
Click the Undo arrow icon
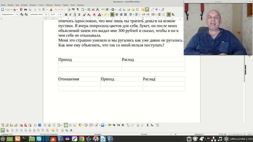coord(56,9)
